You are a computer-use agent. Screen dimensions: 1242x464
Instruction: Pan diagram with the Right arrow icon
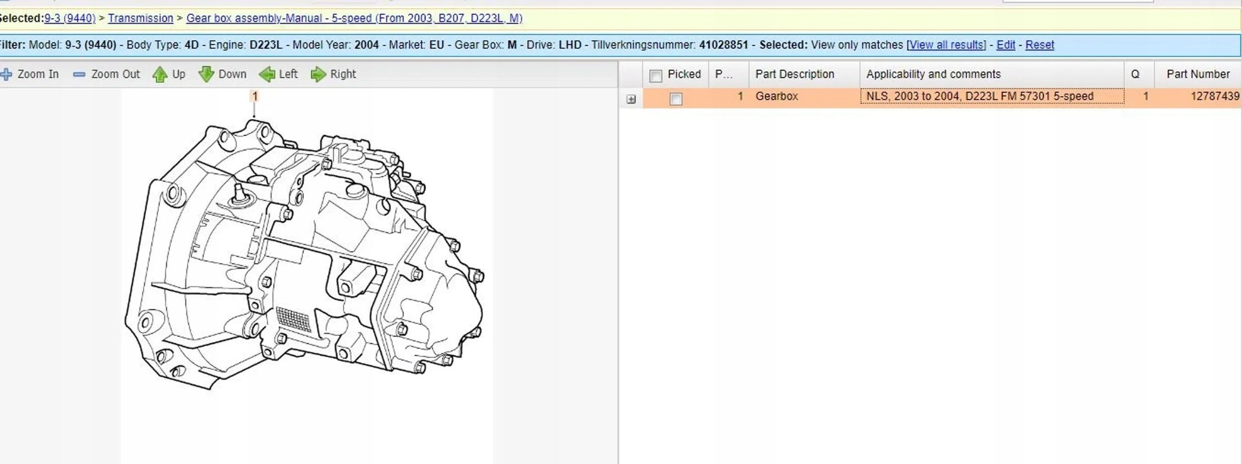point(318,75)
